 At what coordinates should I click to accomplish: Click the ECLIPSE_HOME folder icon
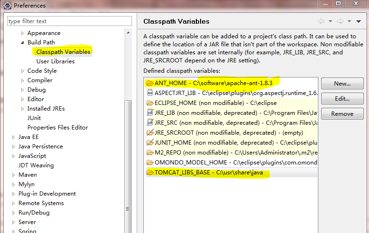[x=150, y=103]
